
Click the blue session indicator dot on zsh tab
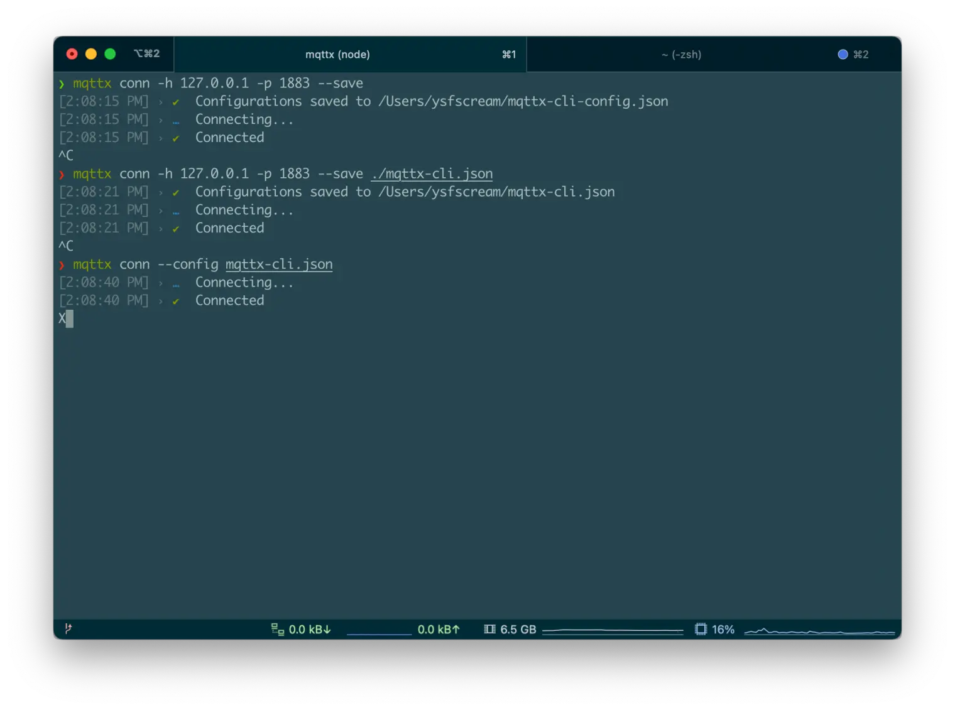tap(842, 54)
